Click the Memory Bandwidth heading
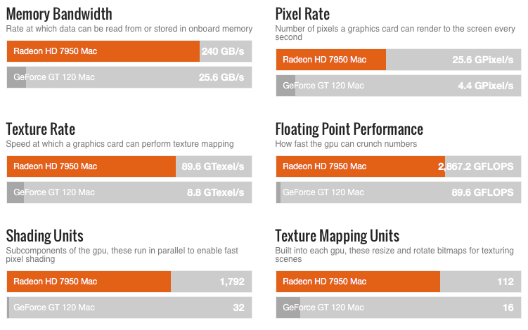528x330 pixels. coord(59,14)
